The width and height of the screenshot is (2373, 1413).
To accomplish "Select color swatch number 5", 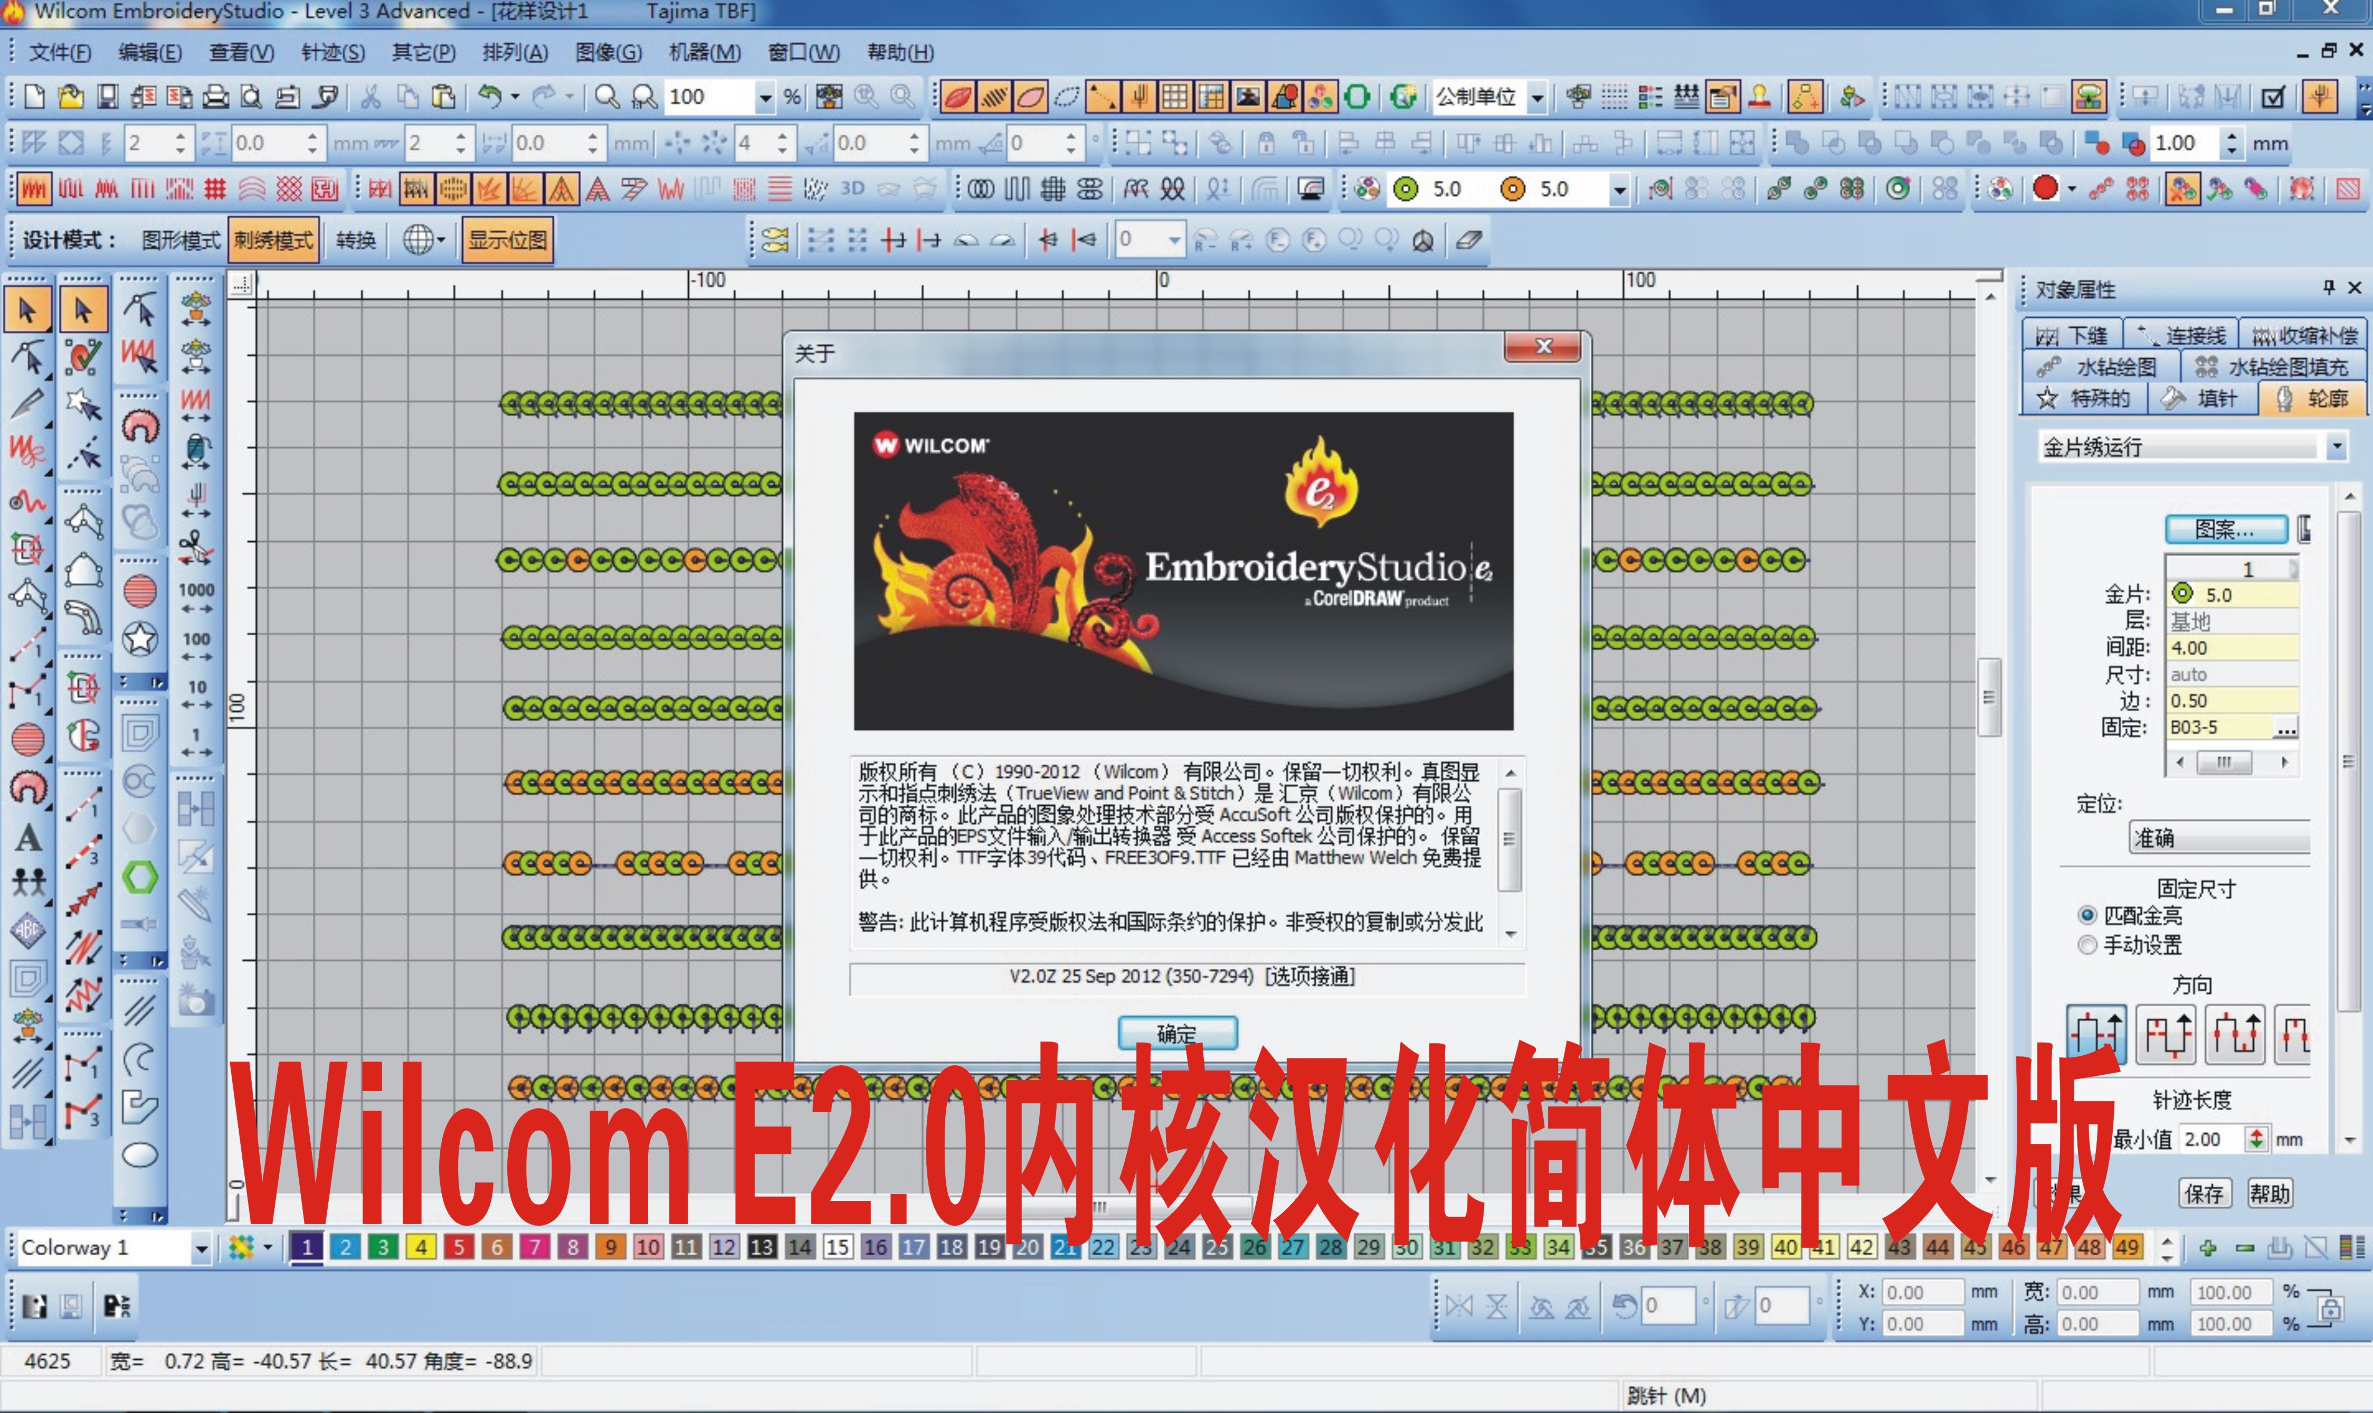I will click(x=459, y=1247).
